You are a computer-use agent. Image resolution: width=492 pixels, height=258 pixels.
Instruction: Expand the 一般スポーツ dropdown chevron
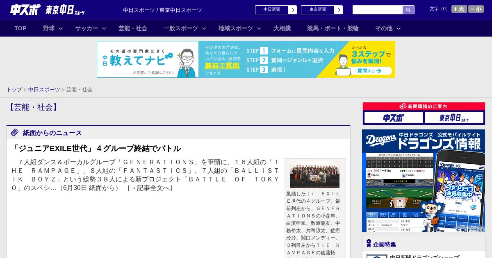point(204,28)
